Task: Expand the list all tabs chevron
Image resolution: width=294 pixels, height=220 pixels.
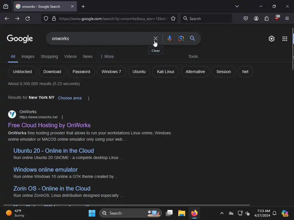Action: pyautogui.click(x=237, y=6)
